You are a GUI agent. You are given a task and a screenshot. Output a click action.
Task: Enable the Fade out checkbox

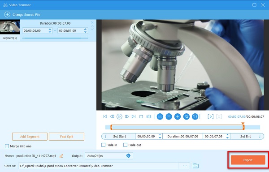coord(126,145)
